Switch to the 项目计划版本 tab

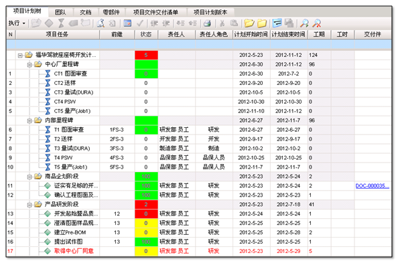[x=210, y=12]
